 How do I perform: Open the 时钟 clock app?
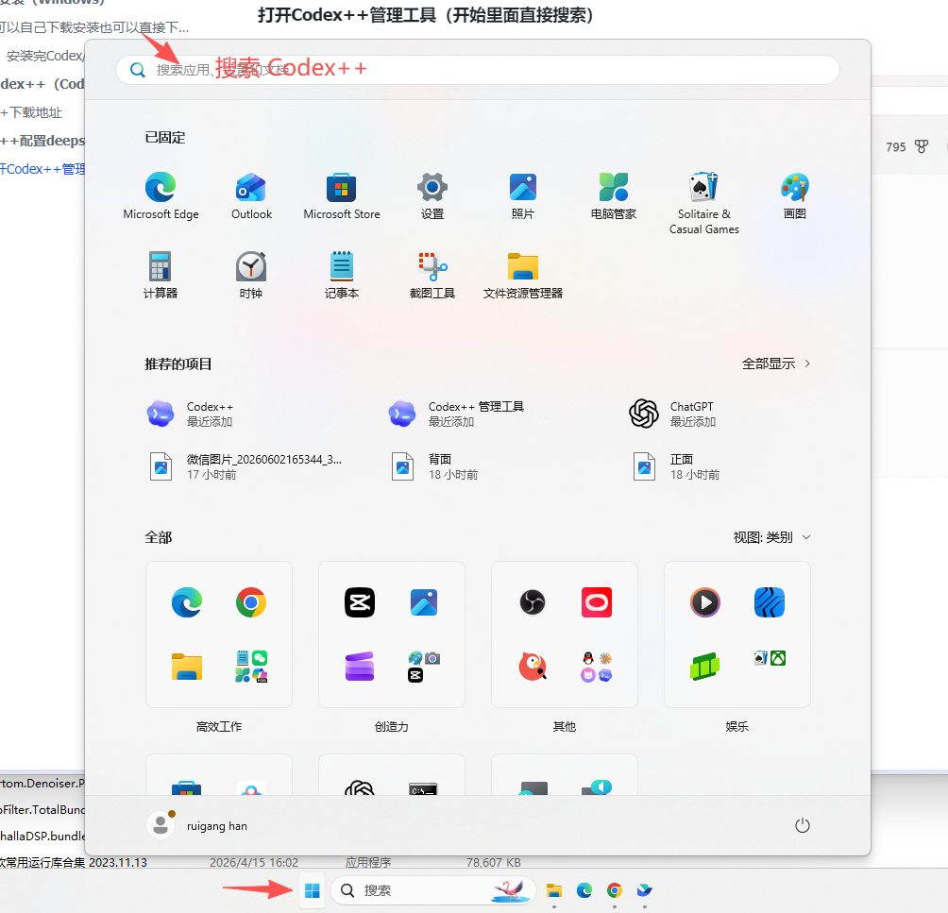(x=251, y=275)
